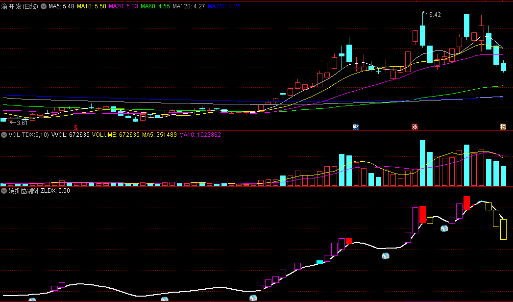The height and width of the screenshot is (302, 513).
Task: Open the dropdown beside 渝开发(日线) title
Action: click(x=44, y=6)
